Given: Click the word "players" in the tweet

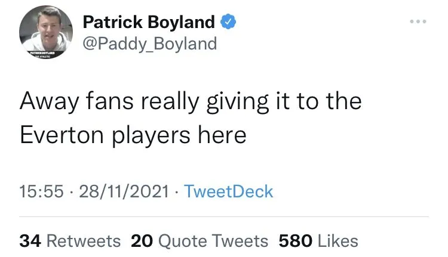Looking at the screenshot, I should point(157,136).
